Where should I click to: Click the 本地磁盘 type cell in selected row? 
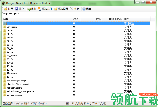click(129, 23)
